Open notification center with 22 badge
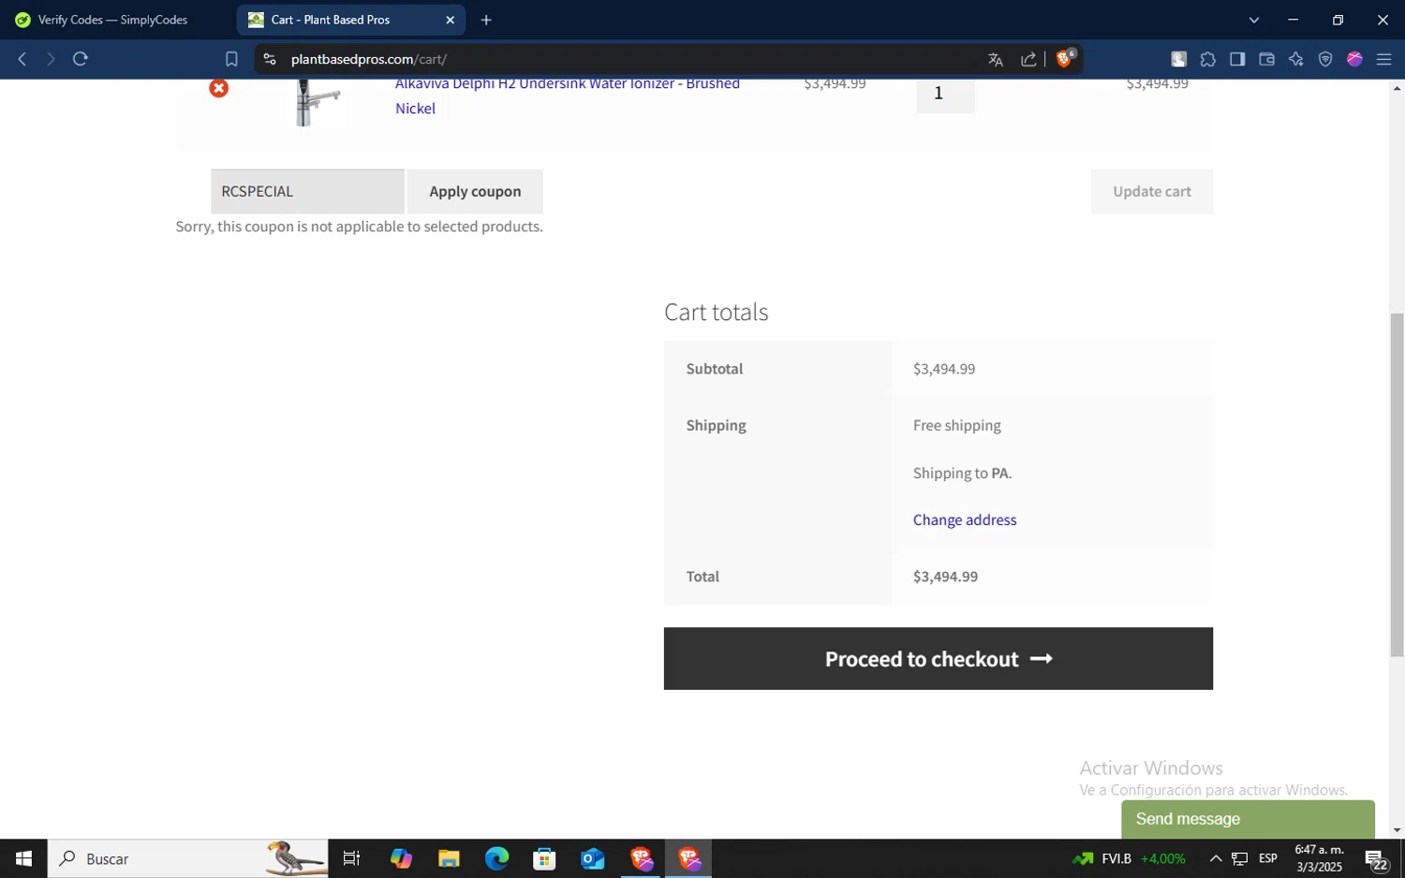The height and width of the screenshot is (878, 1405). click(1377, 859)
